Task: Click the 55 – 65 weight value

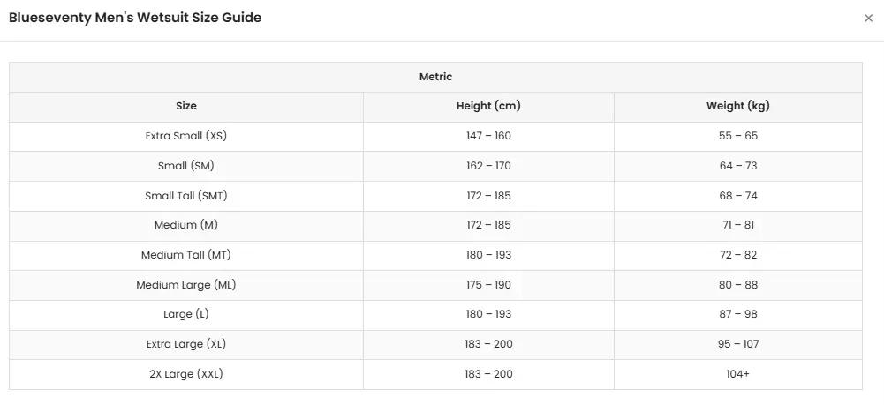Action: point(738,136)
